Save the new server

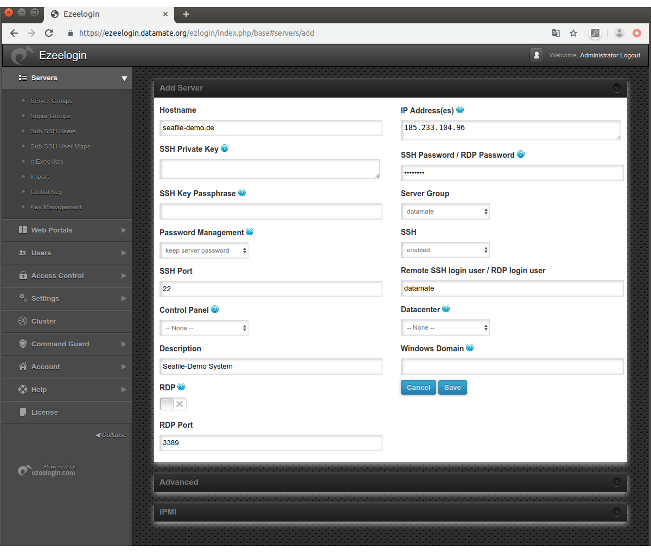452,388
